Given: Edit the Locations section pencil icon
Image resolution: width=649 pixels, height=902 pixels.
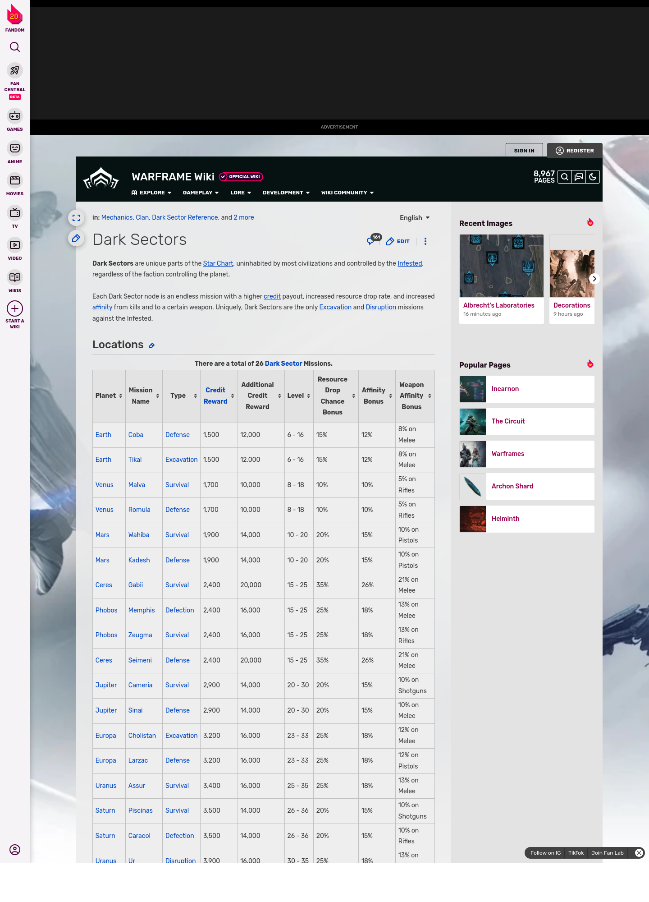Looking at the screenshot, I should point(152,345).
